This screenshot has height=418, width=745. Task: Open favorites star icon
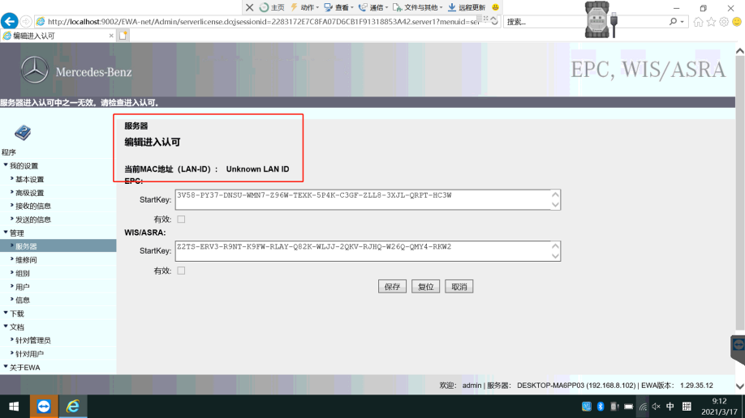[711, 22]
